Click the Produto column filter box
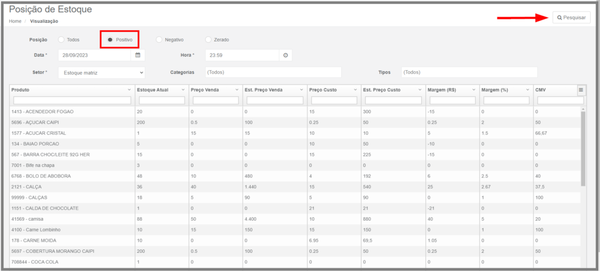600x271 pixels. click(72, 100)
